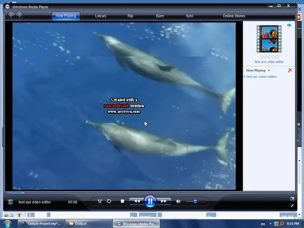Click the blue arrow in the list pane
Viewport: 304px width, 228px height.
[x=289, y=25]
